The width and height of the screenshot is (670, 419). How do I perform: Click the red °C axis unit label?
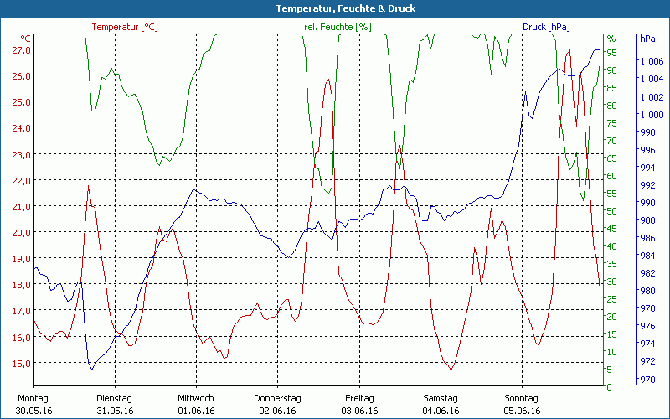26,39
